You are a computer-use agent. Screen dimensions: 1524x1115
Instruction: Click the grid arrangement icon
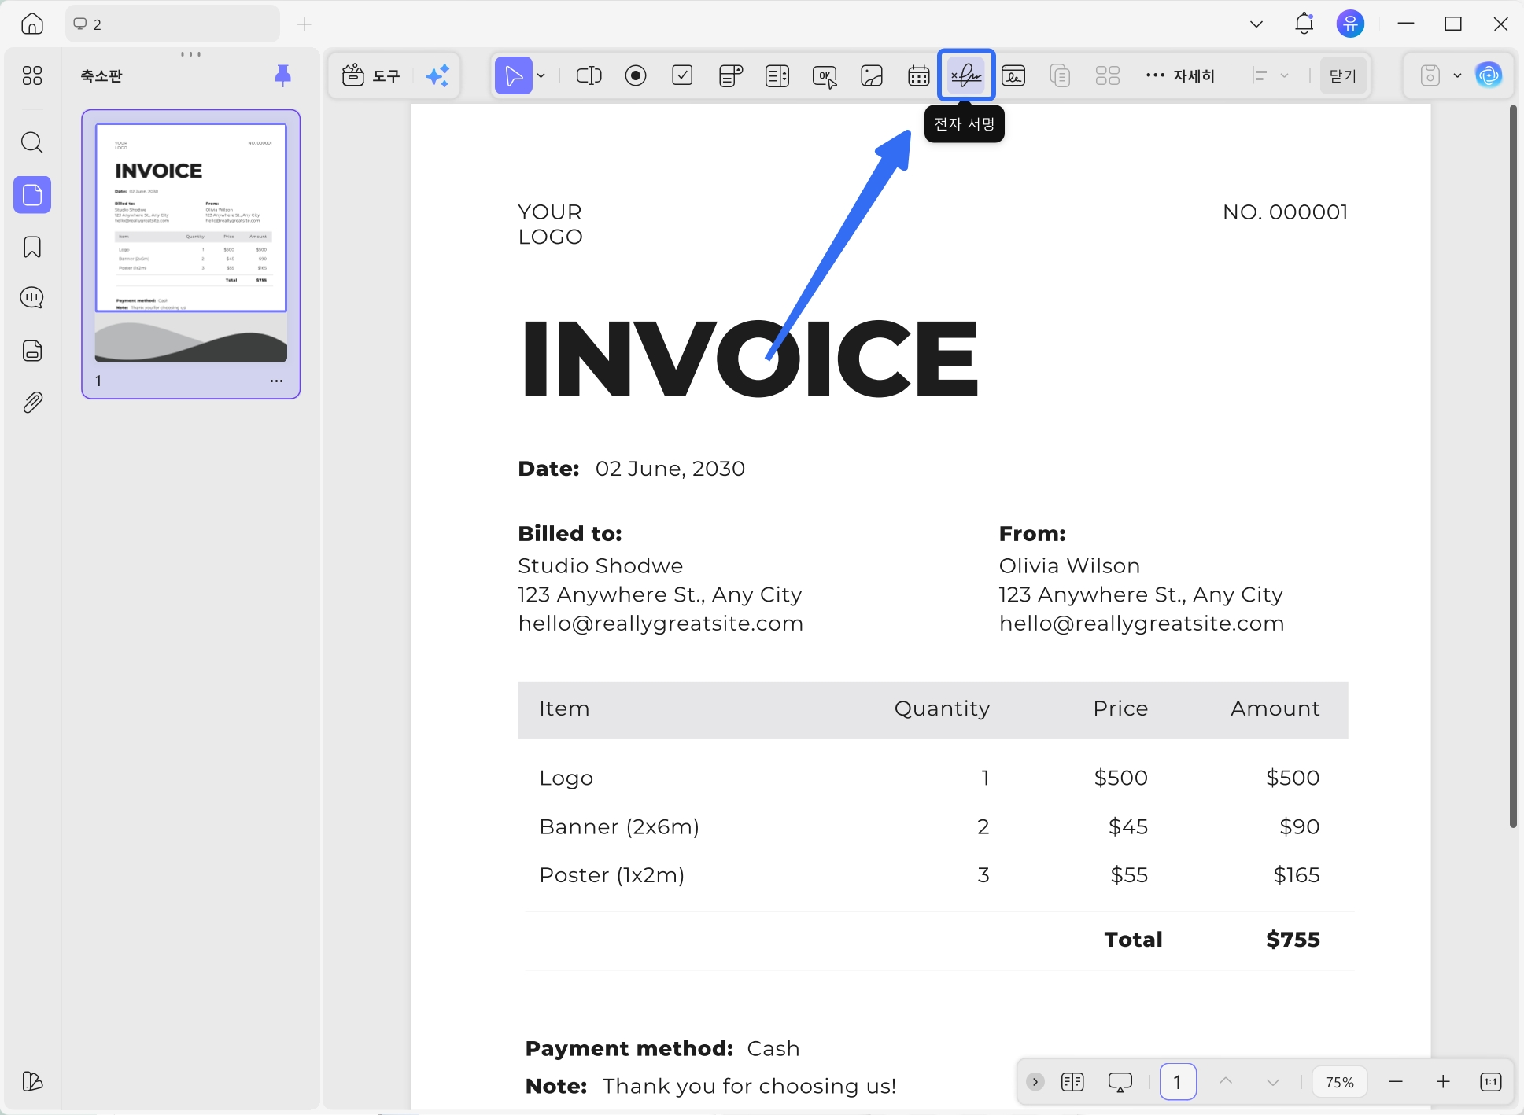(1107, 75)
